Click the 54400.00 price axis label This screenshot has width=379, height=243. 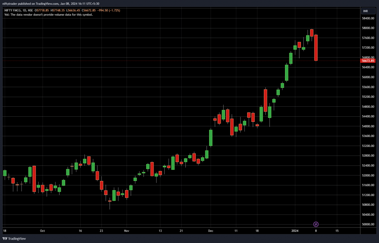pyautogui.click(x=368, y=116)
